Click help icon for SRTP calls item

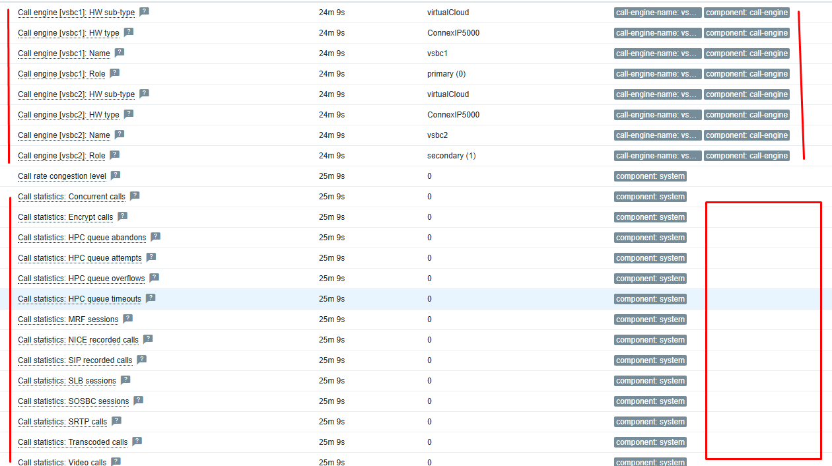(116, 421)
